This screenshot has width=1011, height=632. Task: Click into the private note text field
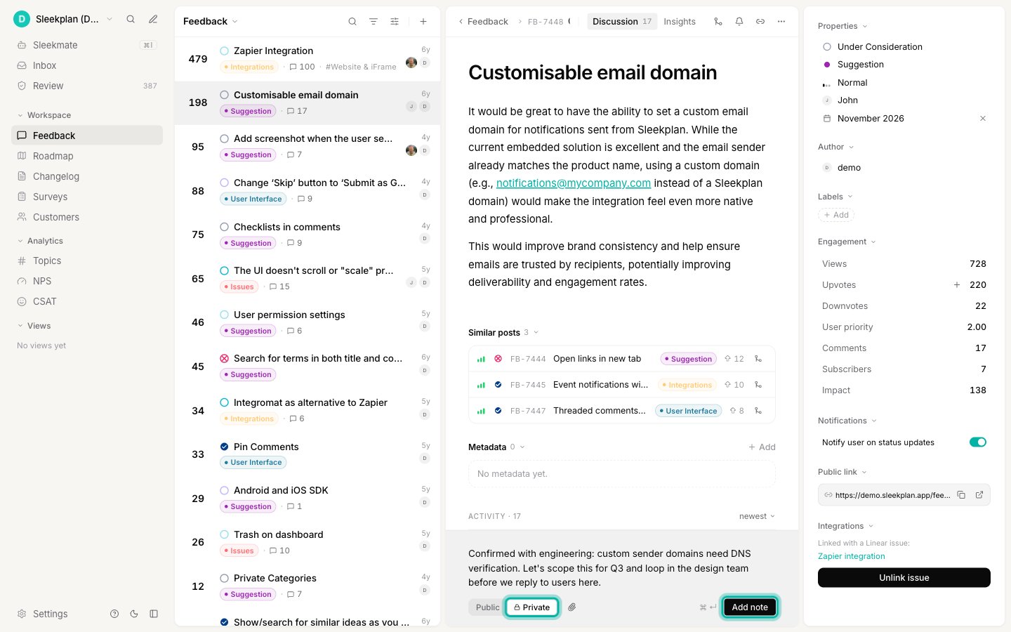[622, 568]
